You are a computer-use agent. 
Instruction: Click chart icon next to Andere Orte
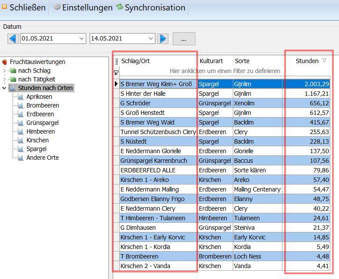point(20,158)
